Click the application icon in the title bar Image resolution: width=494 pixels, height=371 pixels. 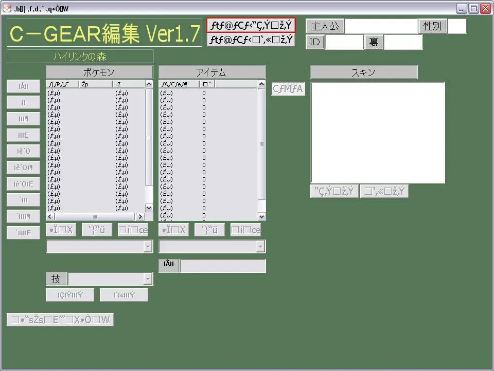point(7,9)
